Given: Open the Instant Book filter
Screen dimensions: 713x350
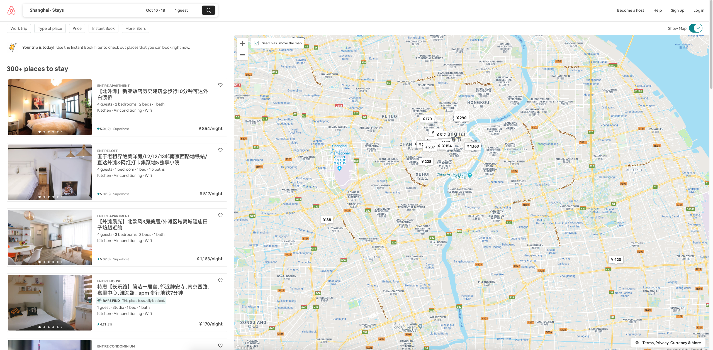Looking at the screenshot, I should pyautogui.click(x=103, y=28).
